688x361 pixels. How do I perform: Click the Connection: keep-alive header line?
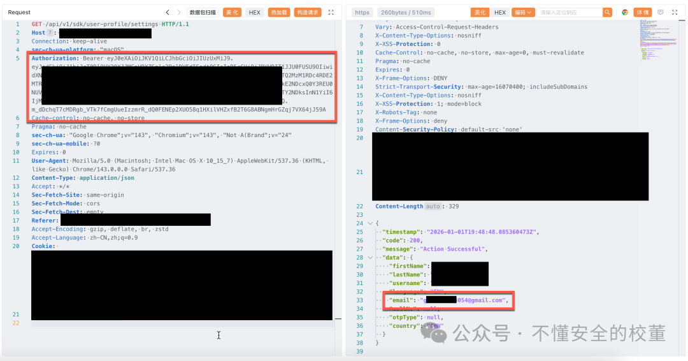pos(69,41)
